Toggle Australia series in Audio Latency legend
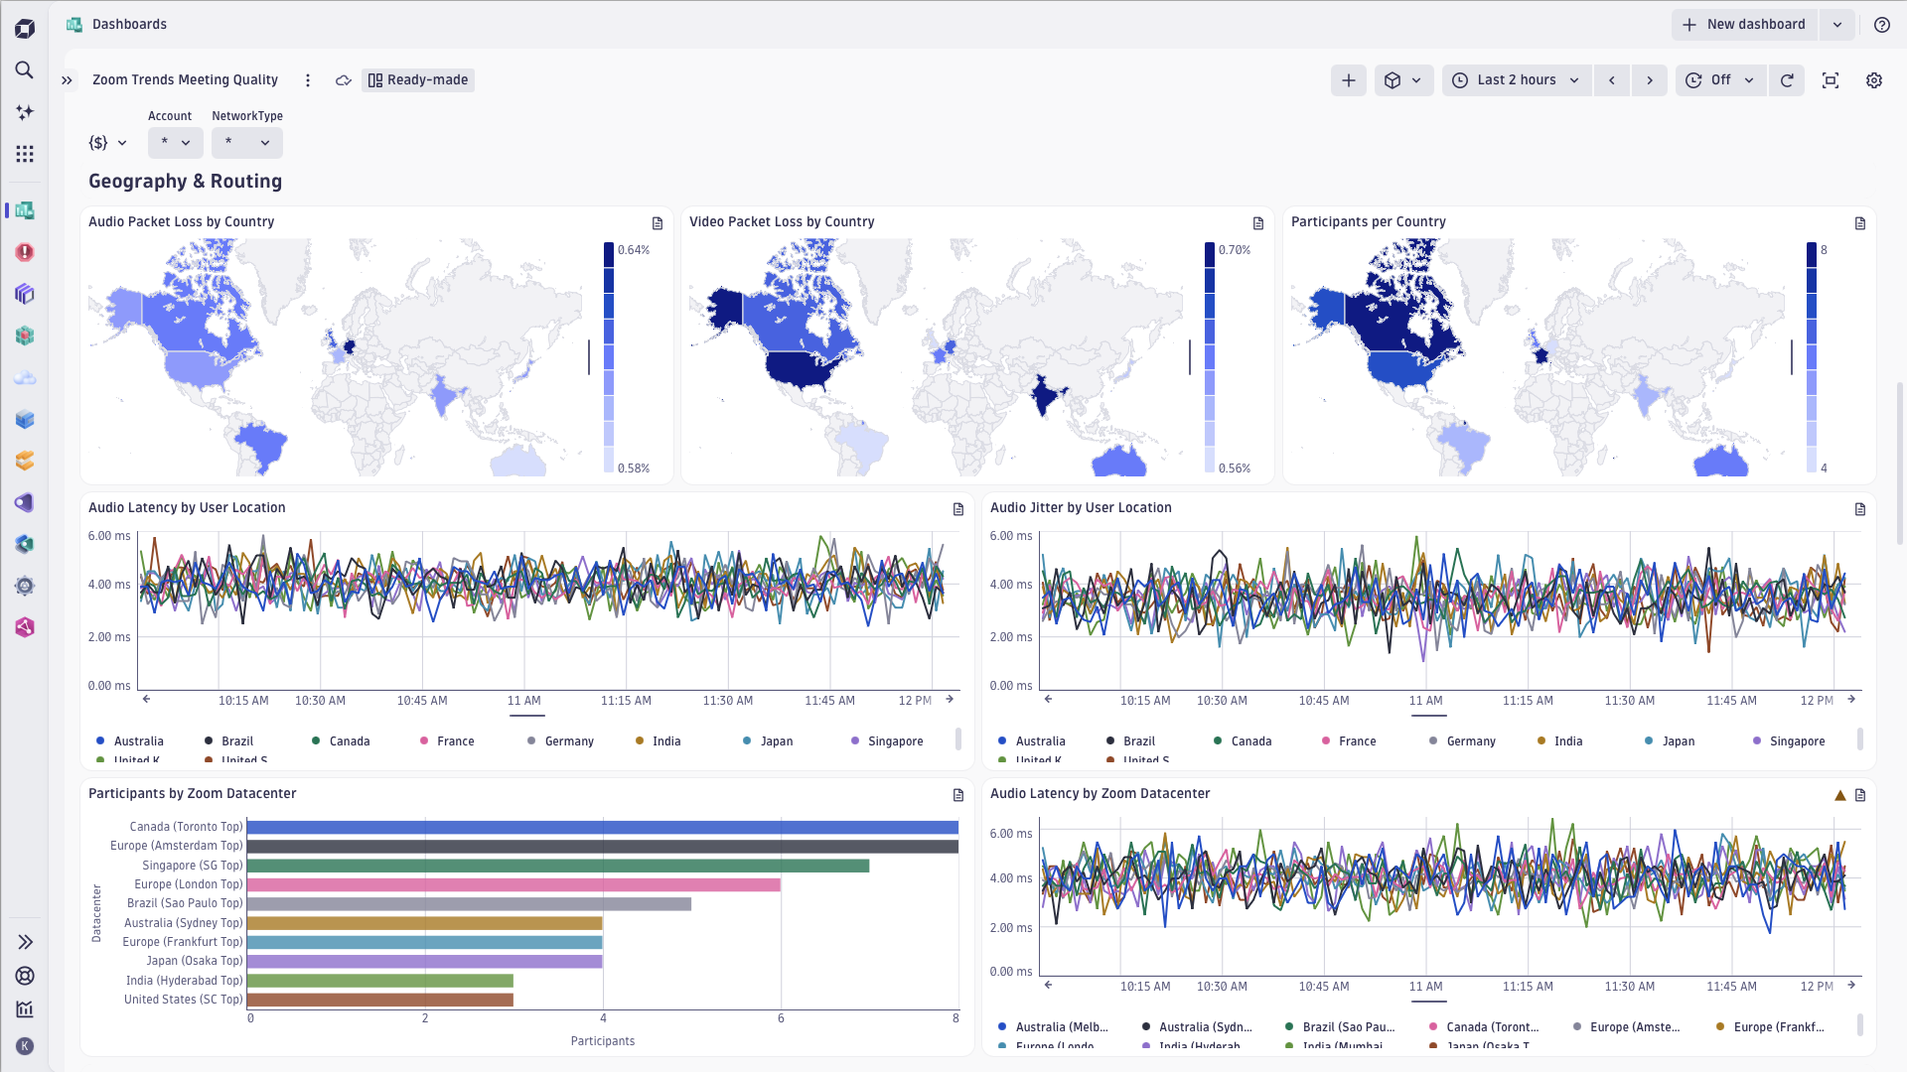Viewport: 1907px width, 1072px height. tap(130, 741)
